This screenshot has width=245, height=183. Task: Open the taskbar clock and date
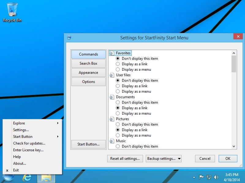pyautogui.click(x=232, y=177)
